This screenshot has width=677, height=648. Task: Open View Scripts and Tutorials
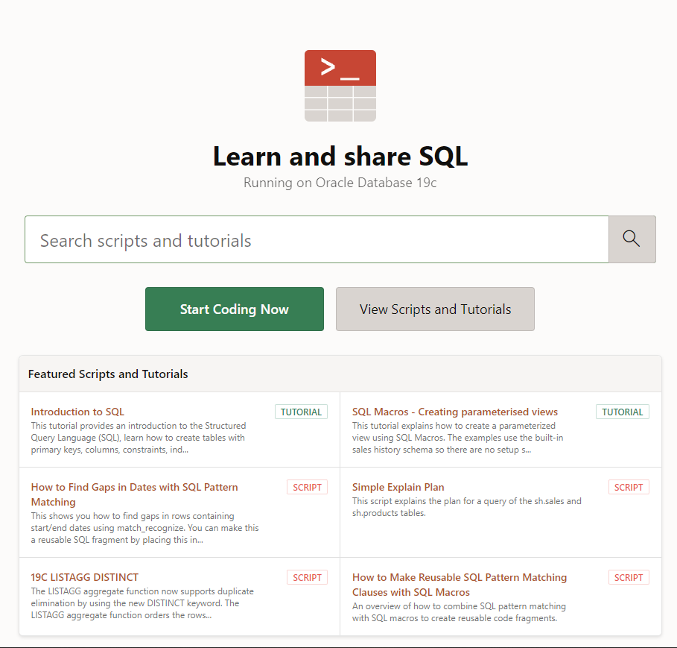point(435,309)
